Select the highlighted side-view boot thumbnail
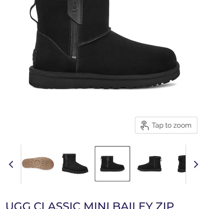This screenshot has width=209, height=209. [112, 164]
